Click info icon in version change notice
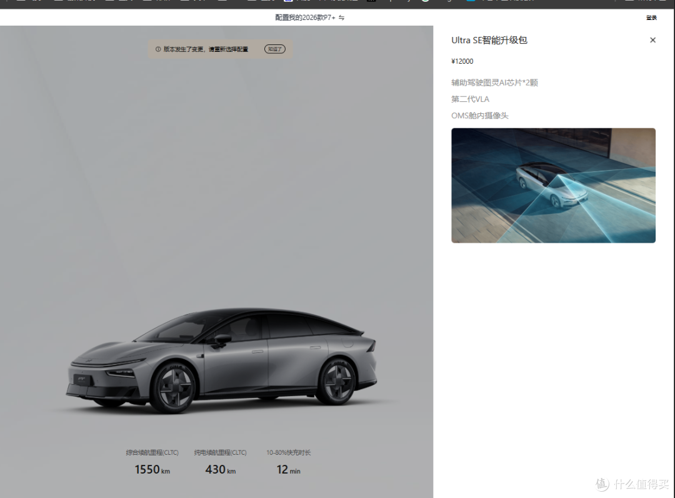The width and height of the screenshot is (675, 498). pyautogui.click(x=158, y=49)
